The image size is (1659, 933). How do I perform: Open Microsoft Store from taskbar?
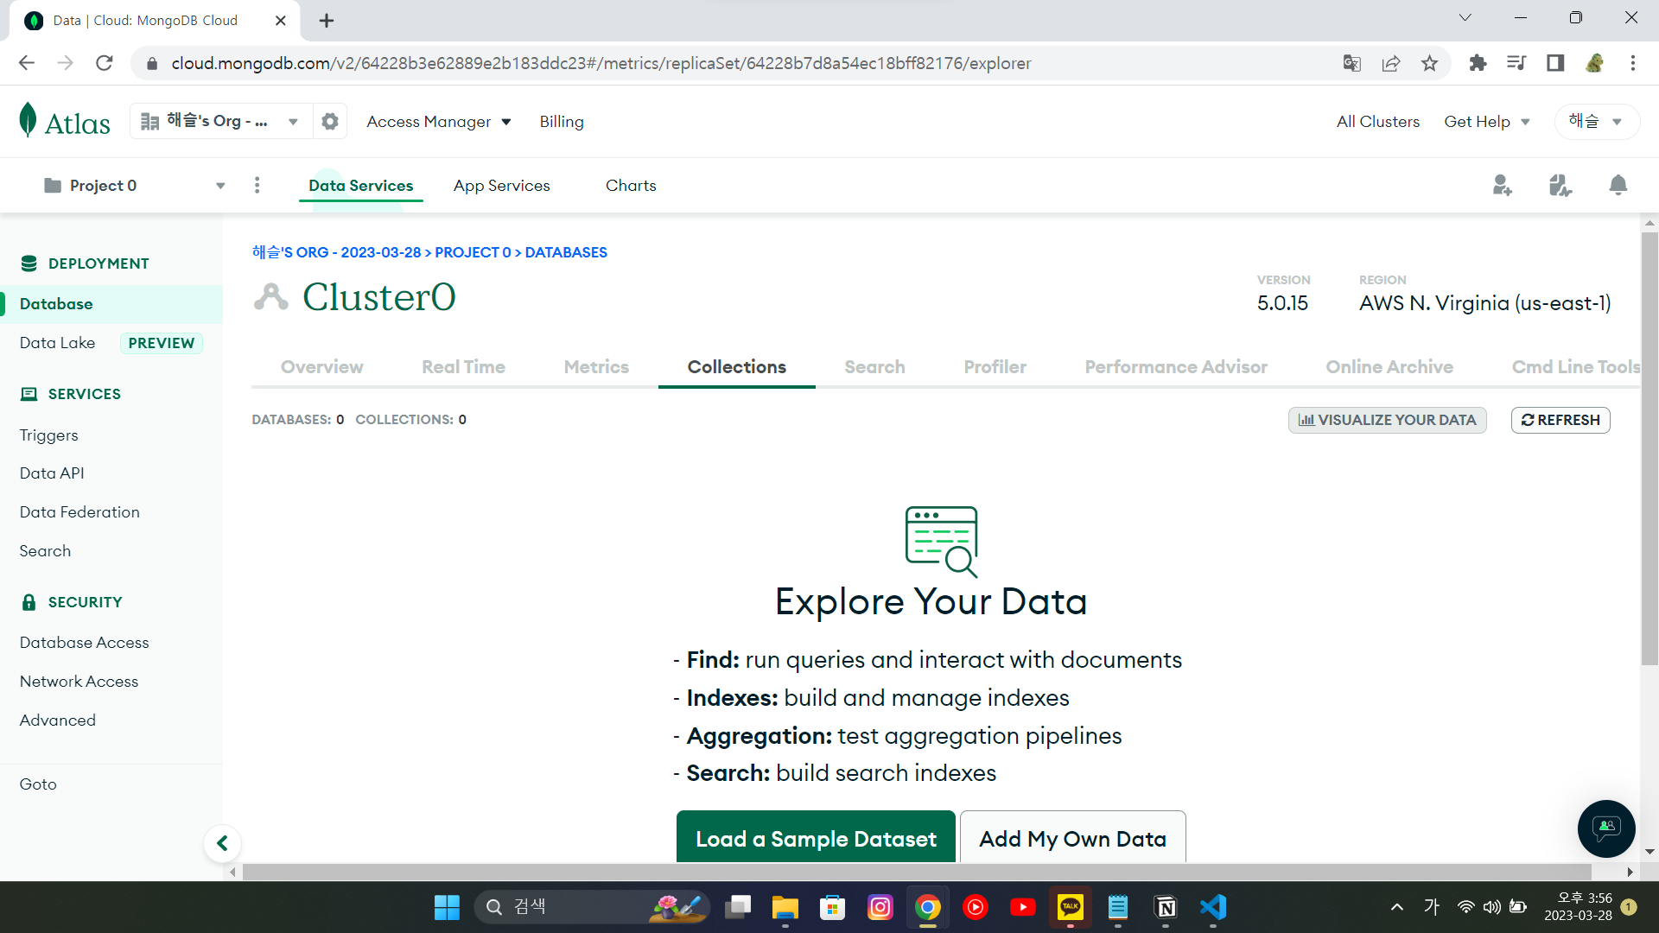click(x=832, y=907)
